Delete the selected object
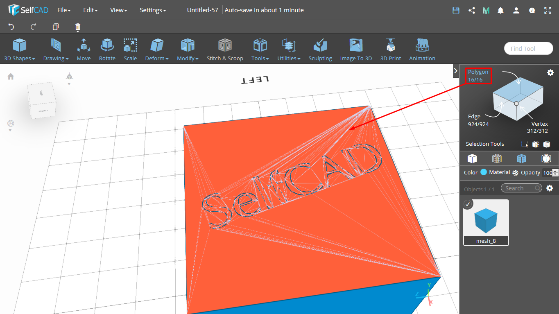Screen dimensions: 559x314 (78, 27)
